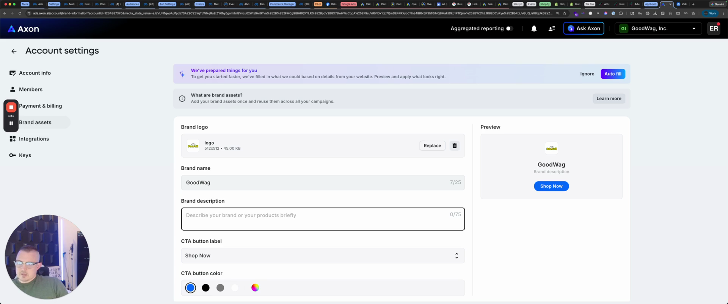This screenshot has width=728, height=304.
Task: Click the ER user avatar
Action: click(714, 28)
